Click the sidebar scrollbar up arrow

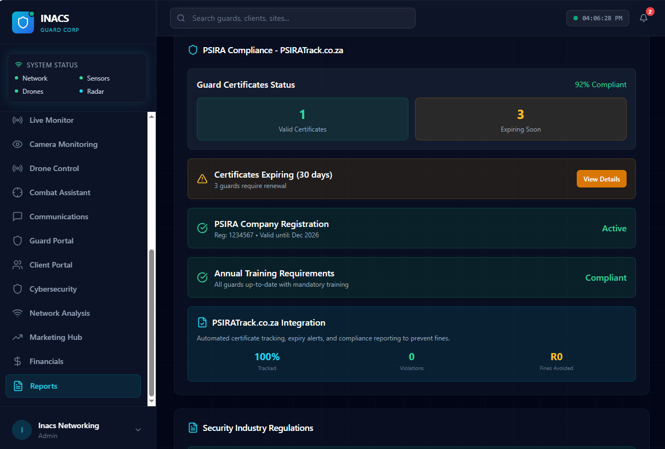pos(152,116)
